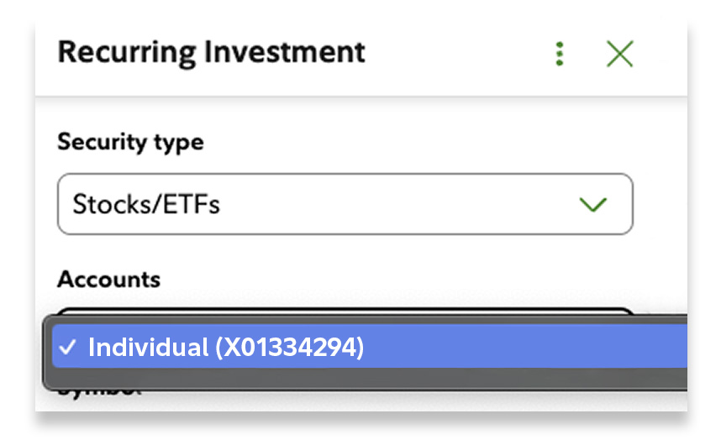Click the green chevron in Security type

pos(593,204)
